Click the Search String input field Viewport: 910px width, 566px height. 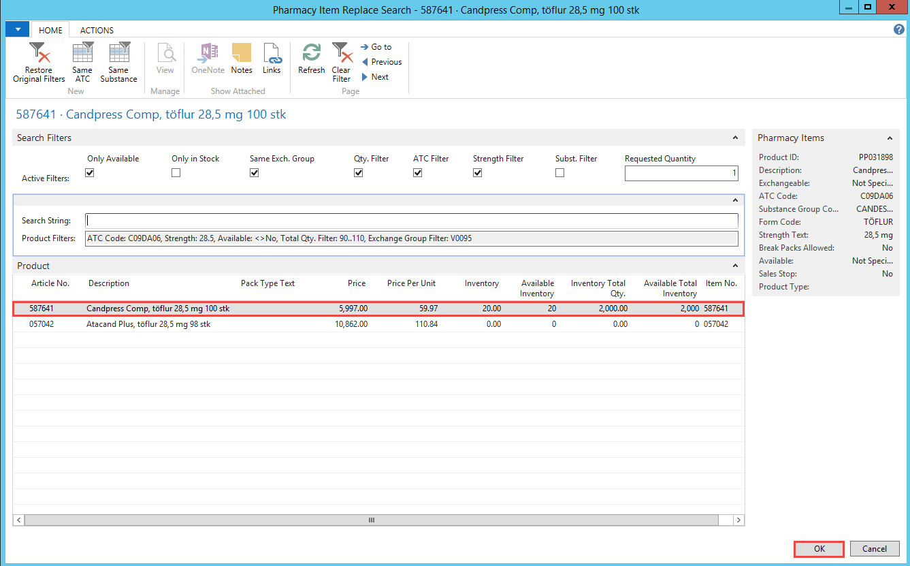click(411, 221)
